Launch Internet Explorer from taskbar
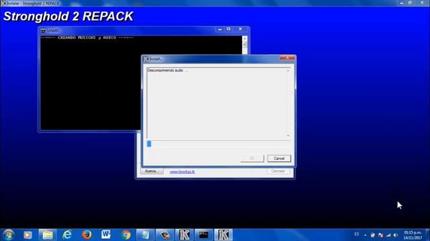Viewport: 430px width, 241px height. [x=67, y=235]
